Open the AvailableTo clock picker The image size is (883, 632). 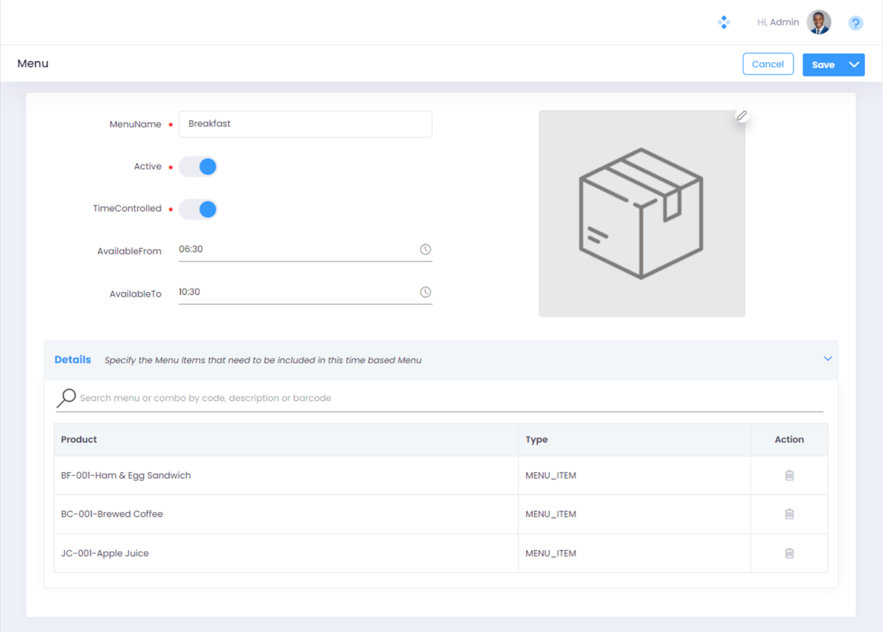(425, 292)
